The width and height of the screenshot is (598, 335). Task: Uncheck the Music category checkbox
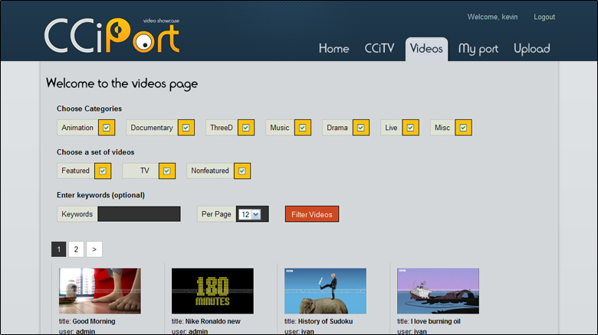pos(303,128)
